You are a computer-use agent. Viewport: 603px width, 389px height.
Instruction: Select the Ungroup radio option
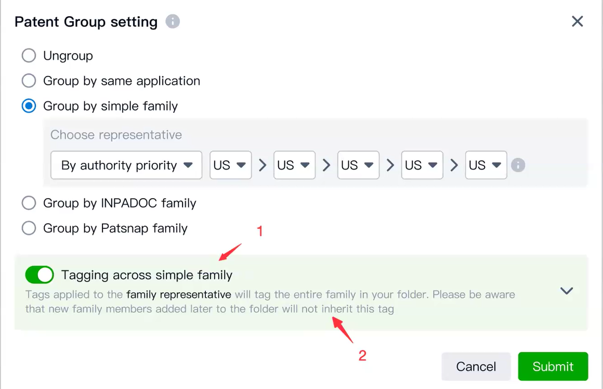29,56
